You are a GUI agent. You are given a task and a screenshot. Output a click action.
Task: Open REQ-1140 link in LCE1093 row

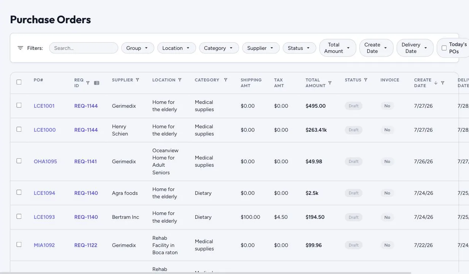[86, 217]
